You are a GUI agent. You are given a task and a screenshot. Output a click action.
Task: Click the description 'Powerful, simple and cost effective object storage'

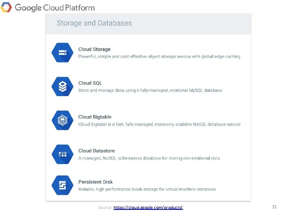point(159,57)
